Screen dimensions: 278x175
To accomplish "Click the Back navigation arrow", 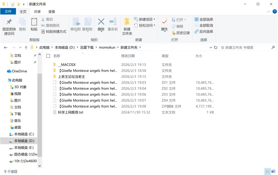I will click(x=6, y=48).
